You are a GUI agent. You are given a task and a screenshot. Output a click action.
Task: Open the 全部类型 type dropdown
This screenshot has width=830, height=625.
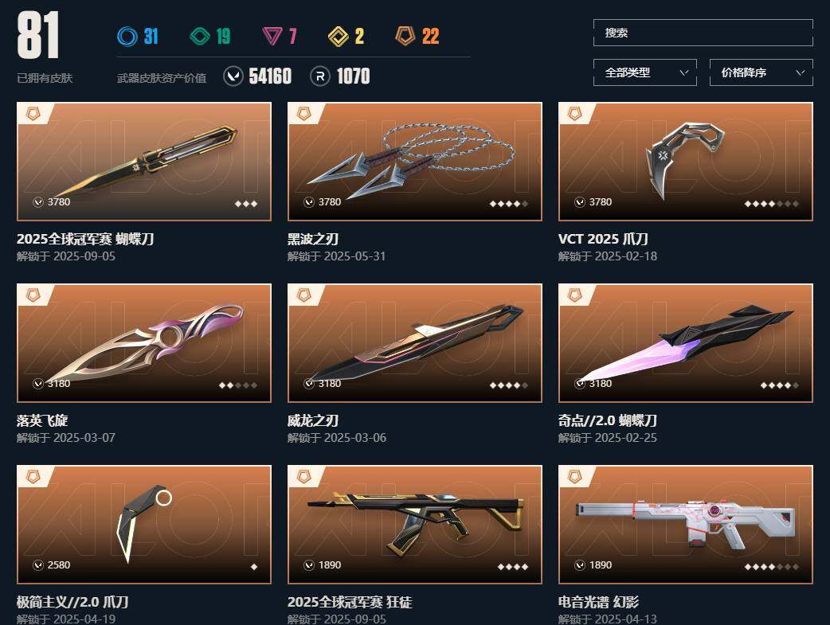644,72
